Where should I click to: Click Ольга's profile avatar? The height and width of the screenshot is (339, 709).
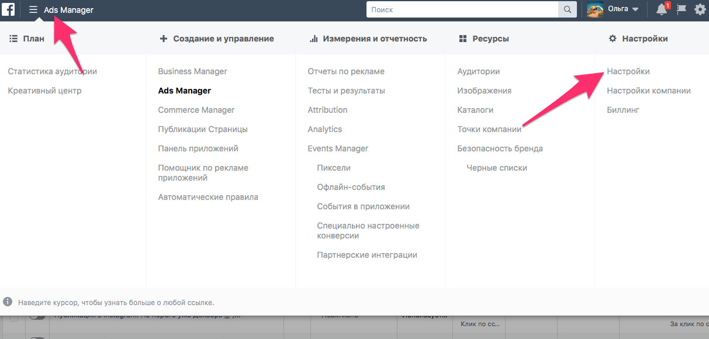(x=595, y=9)
